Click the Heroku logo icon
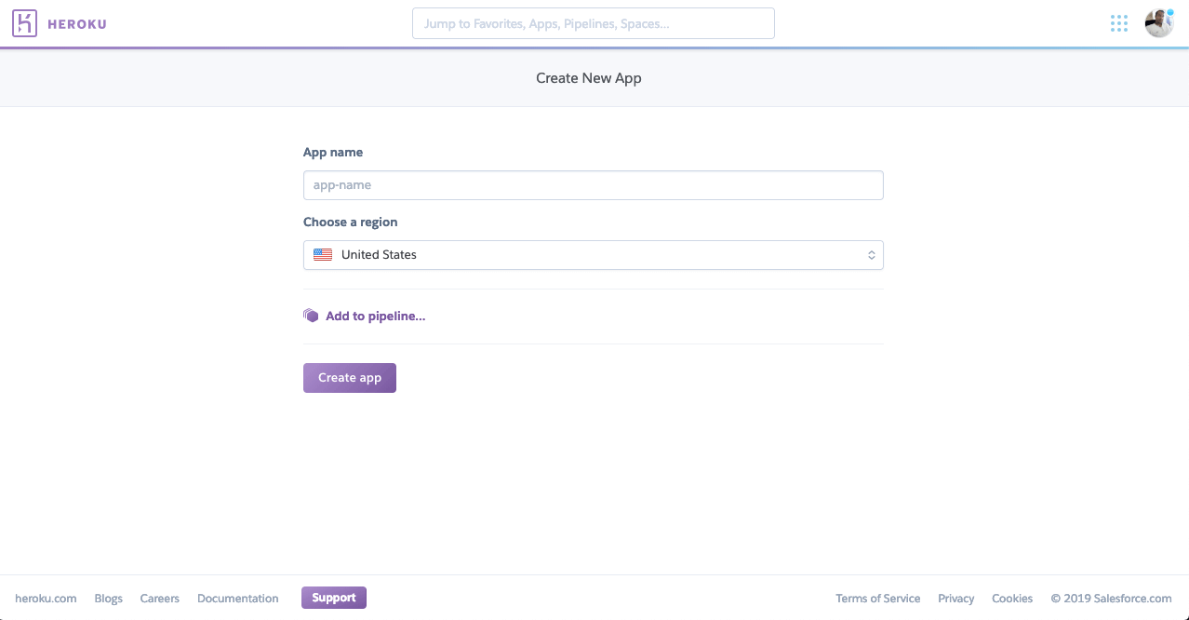Viewport: 1189px width, 620px height. pos(24,23)
